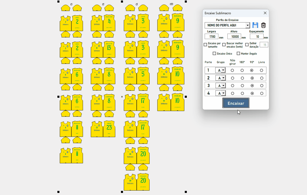Close the Encaixe Sublimacro dialog
307x195 pixels.
tap(265, 13)
